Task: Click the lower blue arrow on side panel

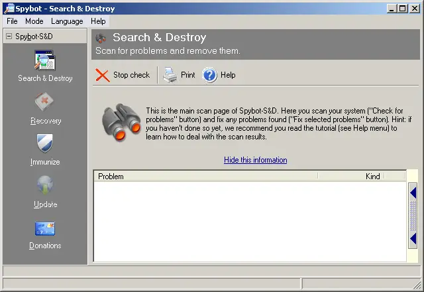Action: 413,239
